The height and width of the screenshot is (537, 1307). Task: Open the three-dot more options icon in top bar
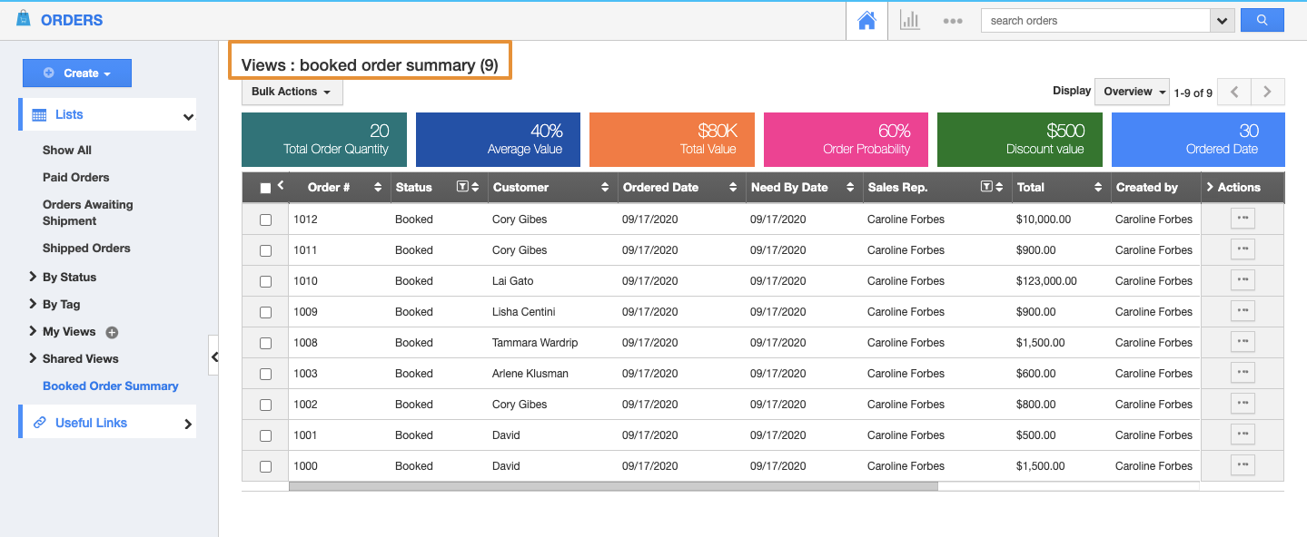coord(952,21)
